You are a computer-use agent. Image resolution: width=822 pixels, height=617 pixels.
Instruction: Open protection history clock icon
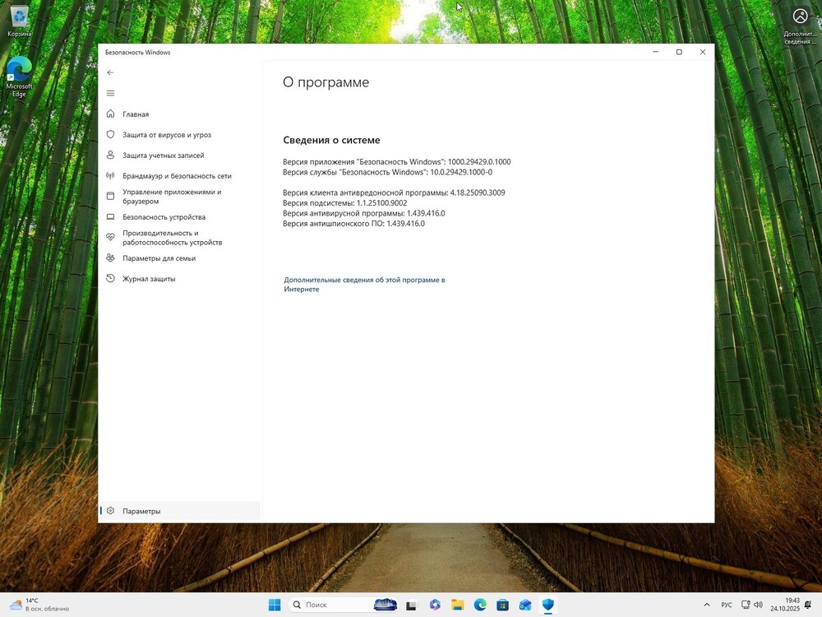pyautogui.click(x=110, y=279)
